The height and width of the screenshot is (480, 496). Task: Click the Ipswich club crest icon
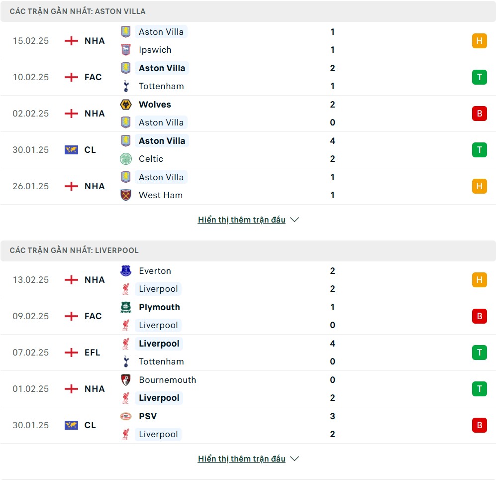click(126, 50)
